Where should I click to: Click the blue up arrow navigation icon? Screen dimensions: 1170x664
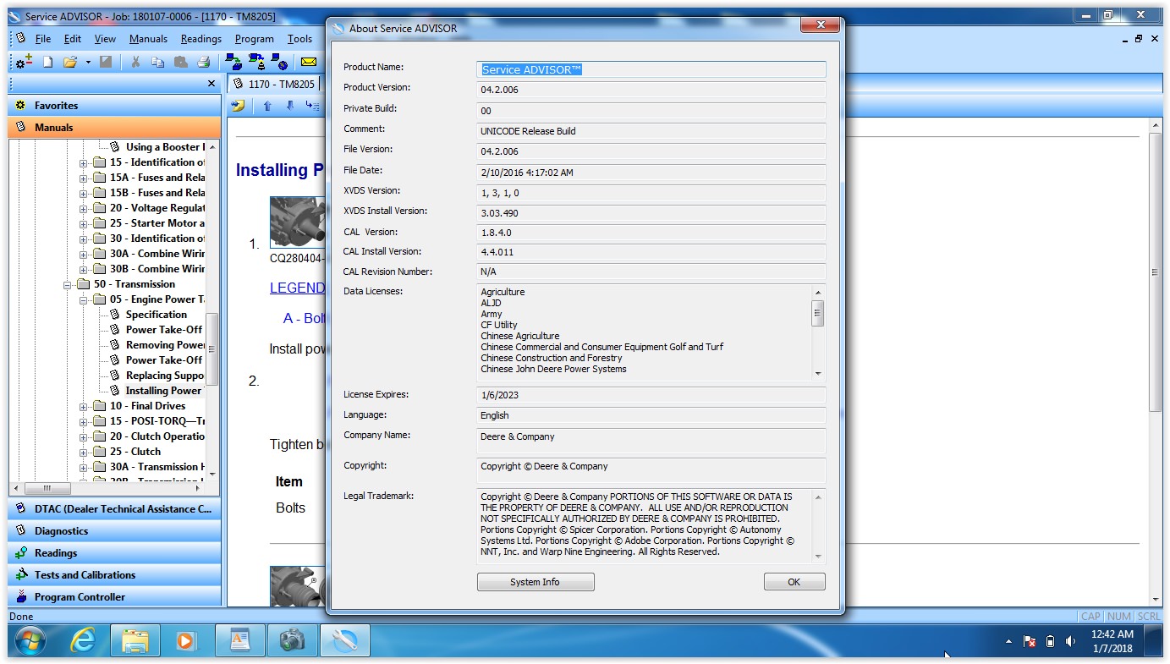[267, 106]
